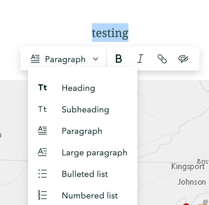The height and width of the screenshot is (205, 209).
Task: Click the Paragraph style selector label
Action: pos(65,59)
